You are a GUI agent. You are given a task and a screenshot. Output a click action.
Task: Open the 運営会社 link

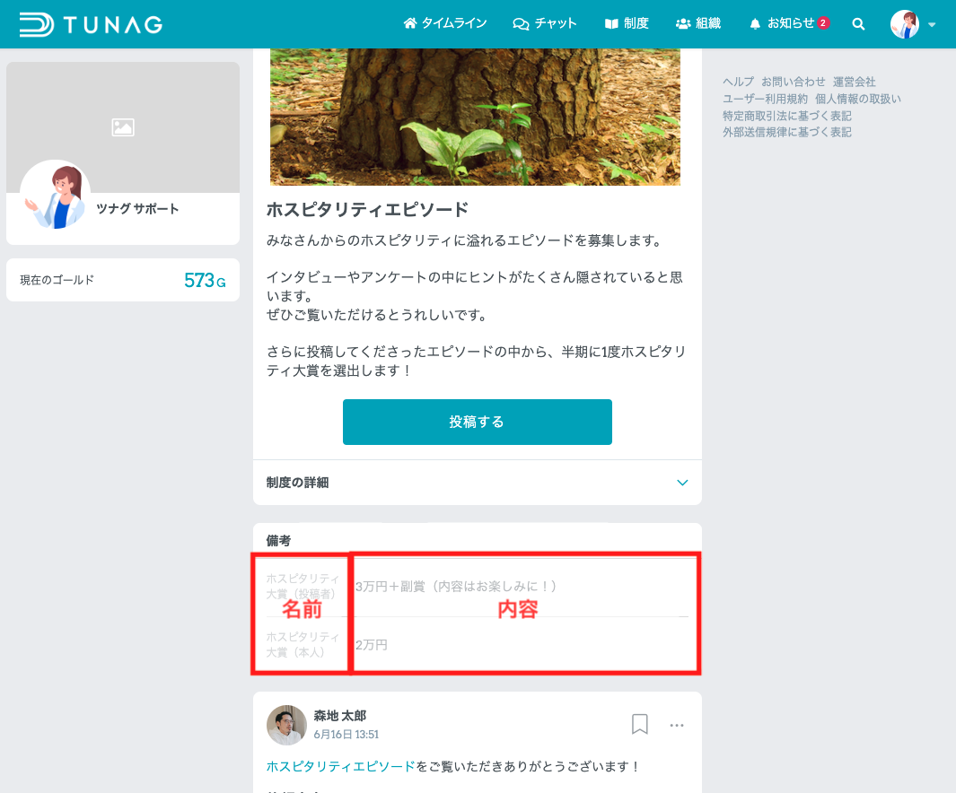tap(855, 82)
